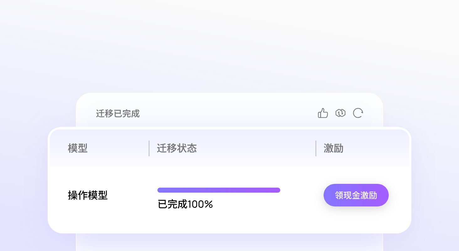Click the 100% figure under the progress bar
This screenshot has height=251, width=459.
coord(201,205)
